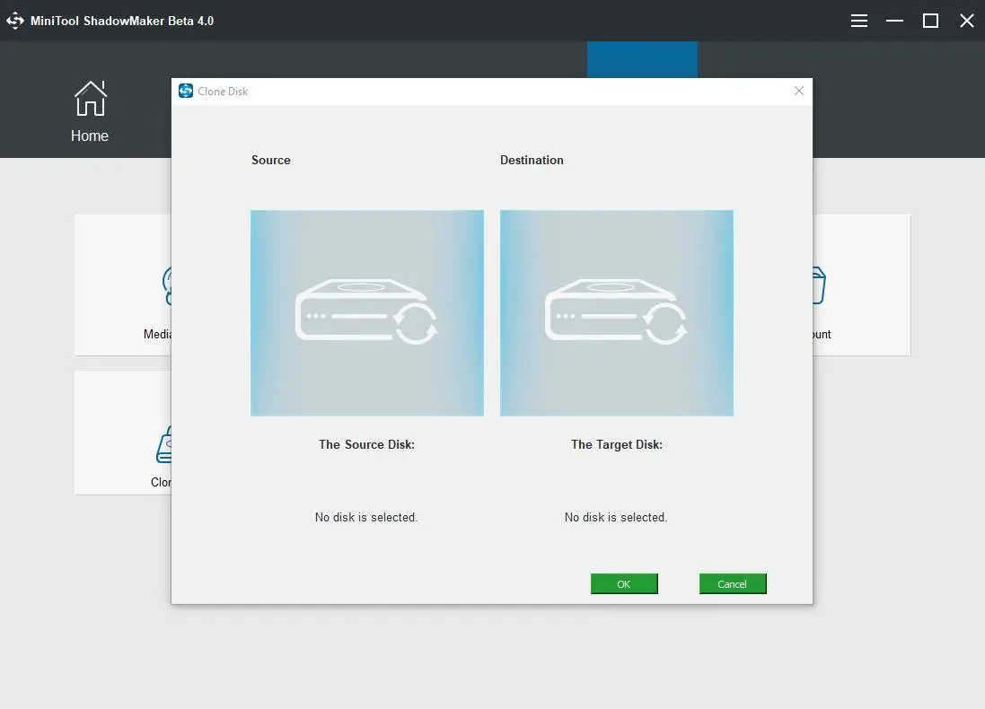Click the Clone Disk tile in main window
The height and width of the screenshot is (709, 985).
[123, 433]
